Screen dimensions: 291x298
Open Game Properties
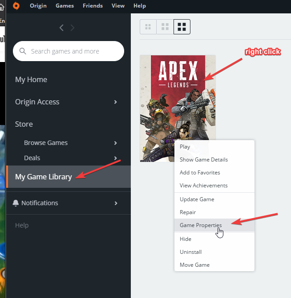pyautogui.click(x=214, y=225)
